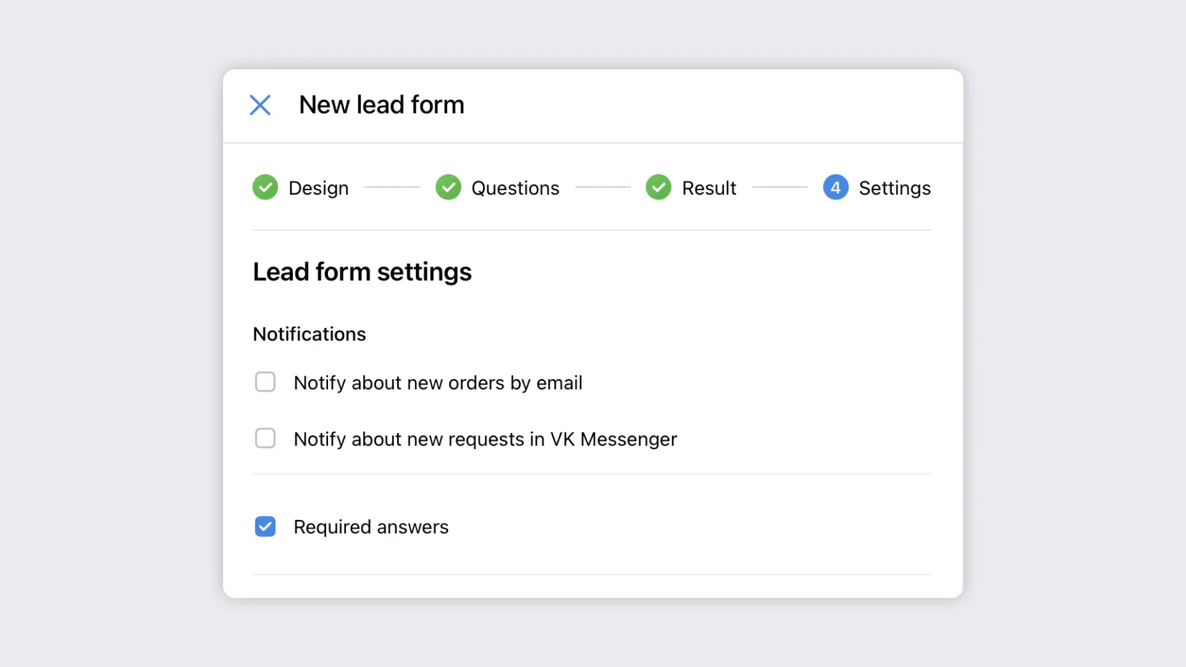Enable email notifications for new orders
This screenshot has width=1186, height=667.
[266, 382]
